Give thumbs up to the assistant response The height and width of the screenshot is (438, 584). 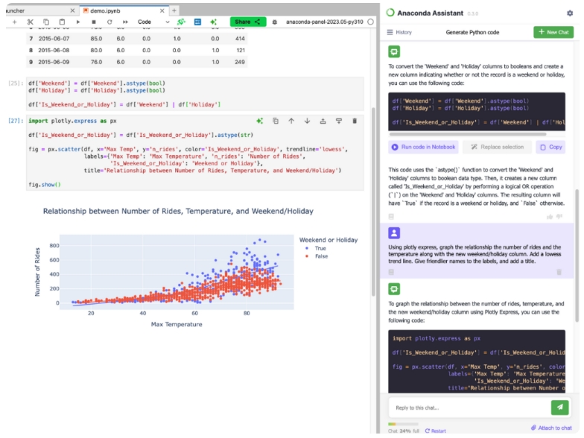pos(550,216)
